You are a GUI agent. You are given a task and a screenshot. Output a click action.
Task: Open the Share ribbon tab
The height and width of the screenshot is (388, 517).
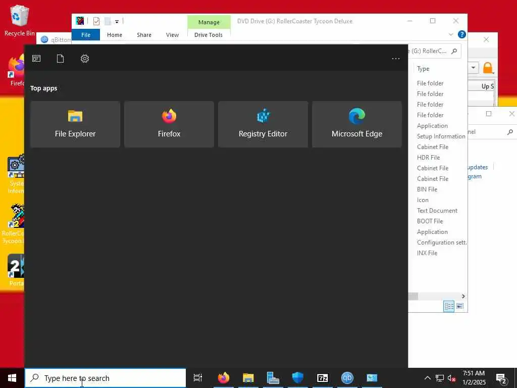pos(144,35)
